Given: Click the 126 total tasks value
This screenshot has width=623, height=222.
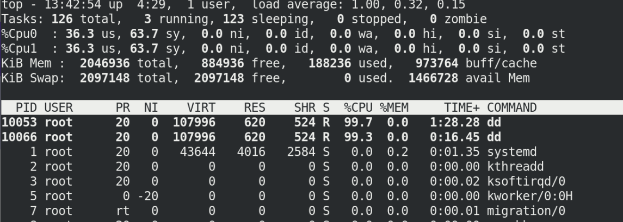Looking at the screenshot, I should pos(62,19).
